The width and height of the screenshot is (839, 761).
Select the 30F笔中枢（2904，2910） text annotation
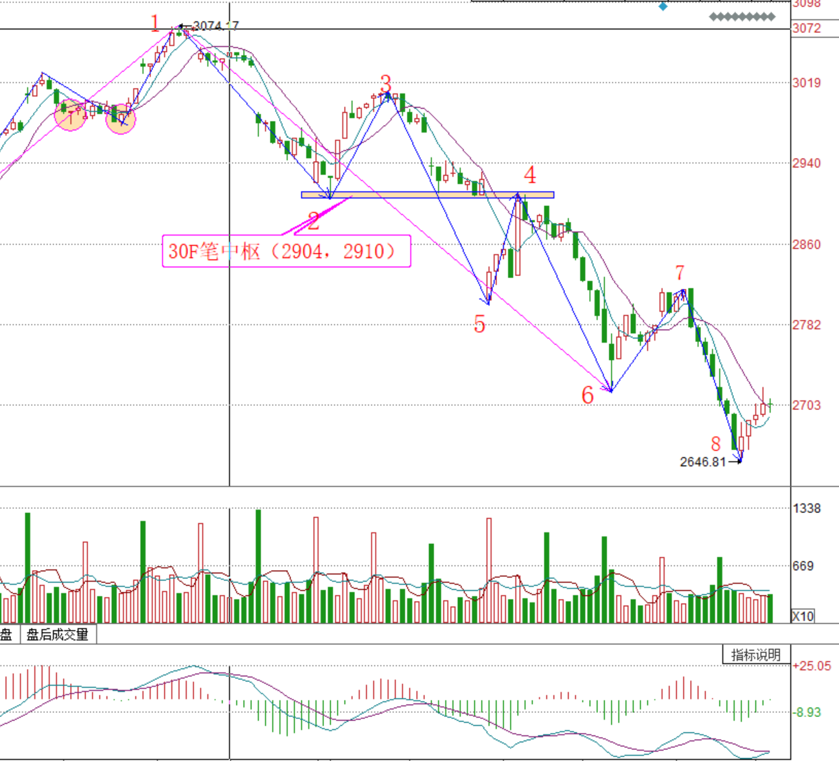[x=286, y=251]
